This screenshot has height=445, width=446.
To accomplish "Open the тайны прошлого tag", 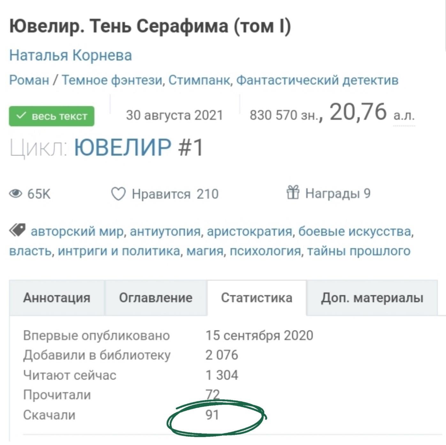I will 358,251.
